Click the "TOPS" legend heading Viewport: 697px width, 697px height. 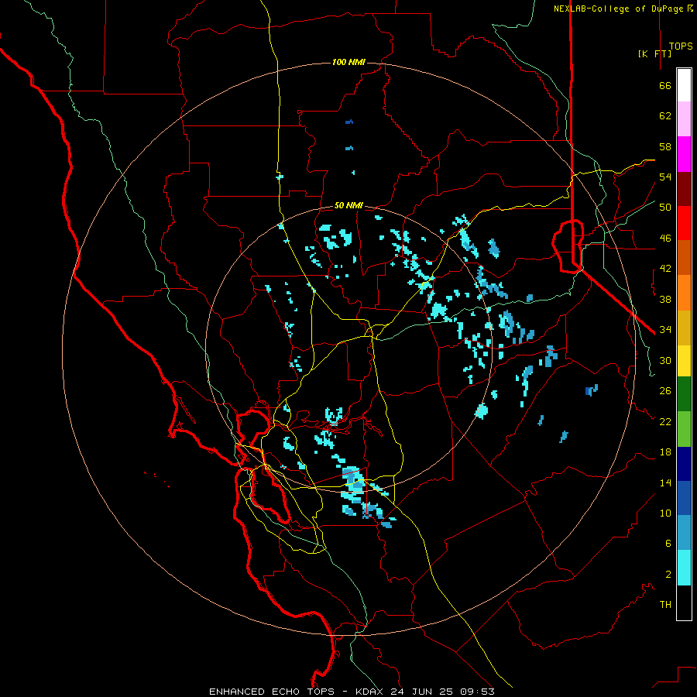click(x=681, y=46)
